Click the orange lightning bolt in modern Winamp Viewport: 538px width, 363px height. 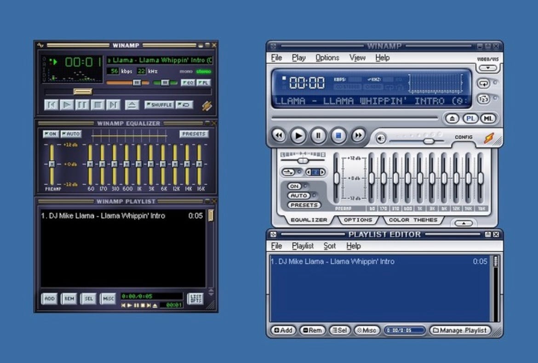click(x=489, y=138)
